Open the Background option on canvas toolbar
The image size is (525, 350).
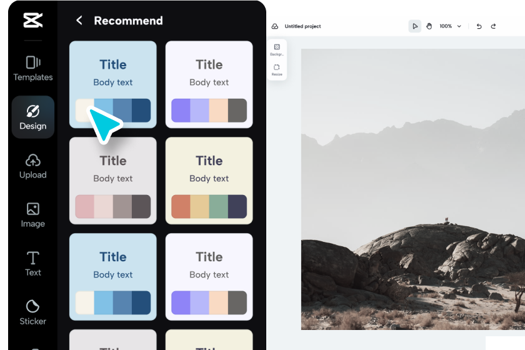[277, 49]
